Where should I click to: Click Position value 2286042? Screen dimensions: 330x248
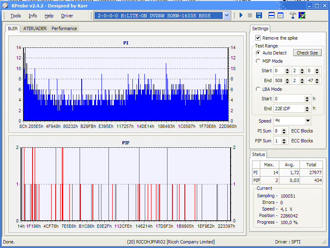coord(289,216)
